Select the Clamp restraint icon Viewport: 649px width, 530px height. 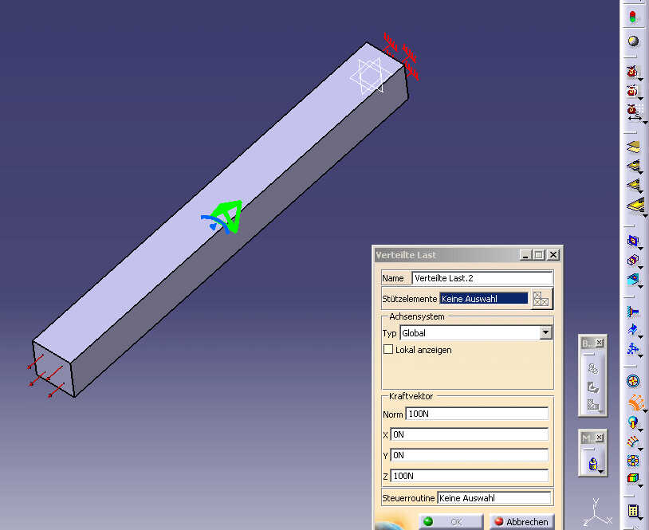click(x=633, y=311)
